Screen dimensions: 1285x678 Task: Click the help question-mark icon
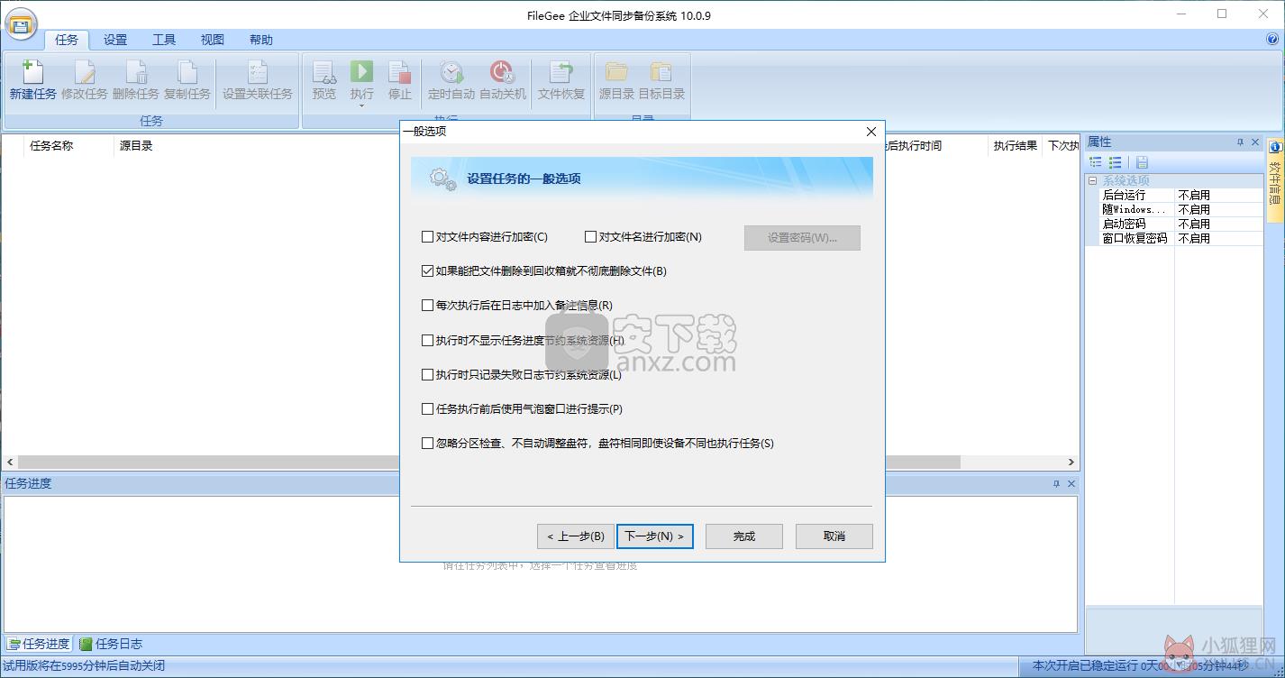click(x=1272, y=40)
